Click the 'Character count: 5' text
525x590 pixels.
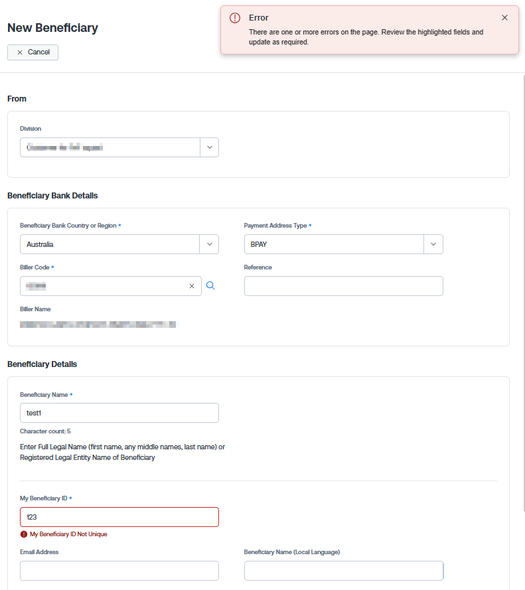click(x=45, y=431)
